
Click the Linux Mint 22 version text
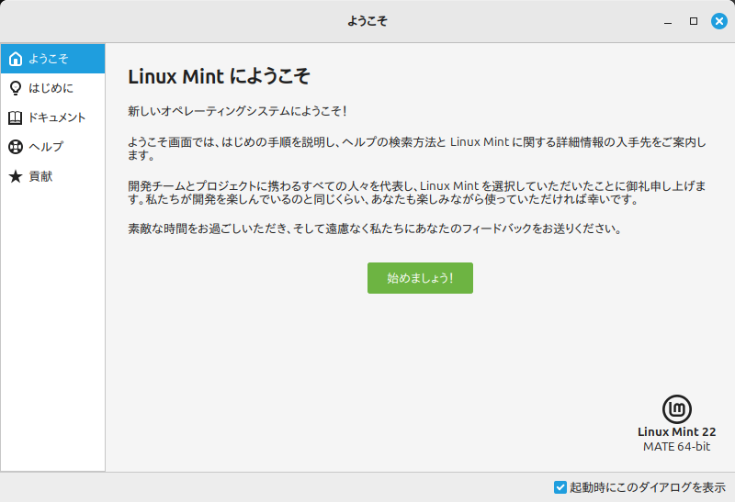677,431
